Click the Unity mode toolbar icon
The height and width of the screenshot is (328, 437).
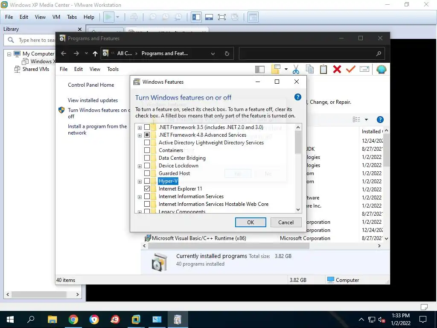point(235,17)
